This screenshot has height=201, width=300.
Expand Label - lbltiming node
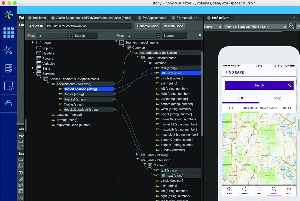tap(137, 154)
